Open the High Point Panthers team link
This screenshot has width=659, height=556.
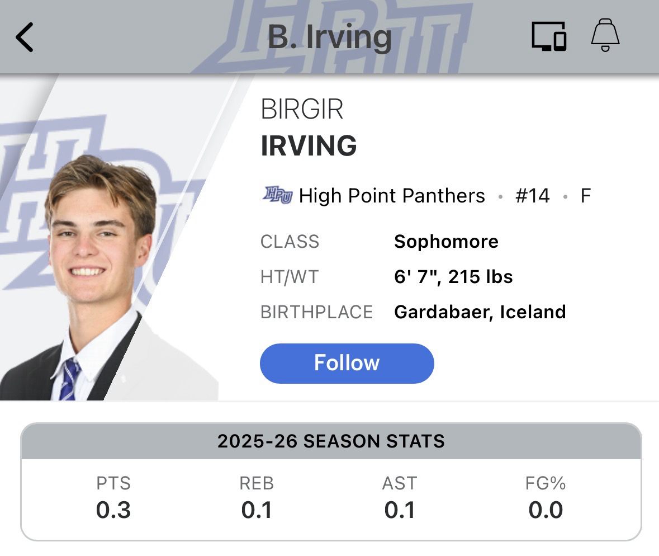coord(392,196)
